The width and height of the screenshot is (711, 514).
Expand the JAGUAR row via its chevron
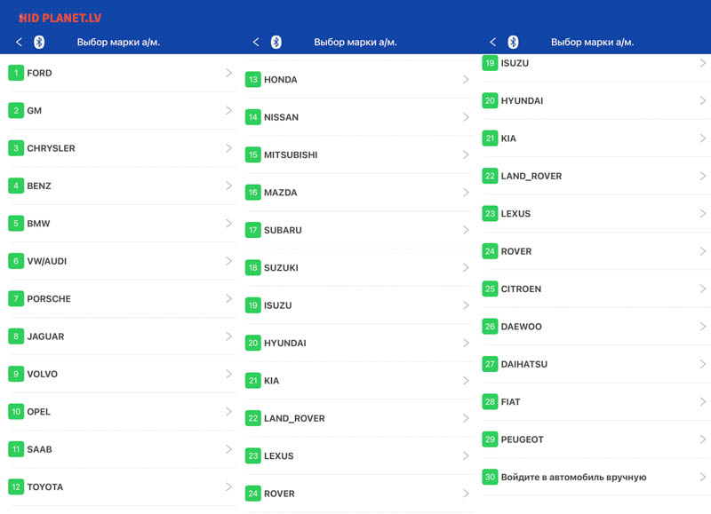[228, 336]
